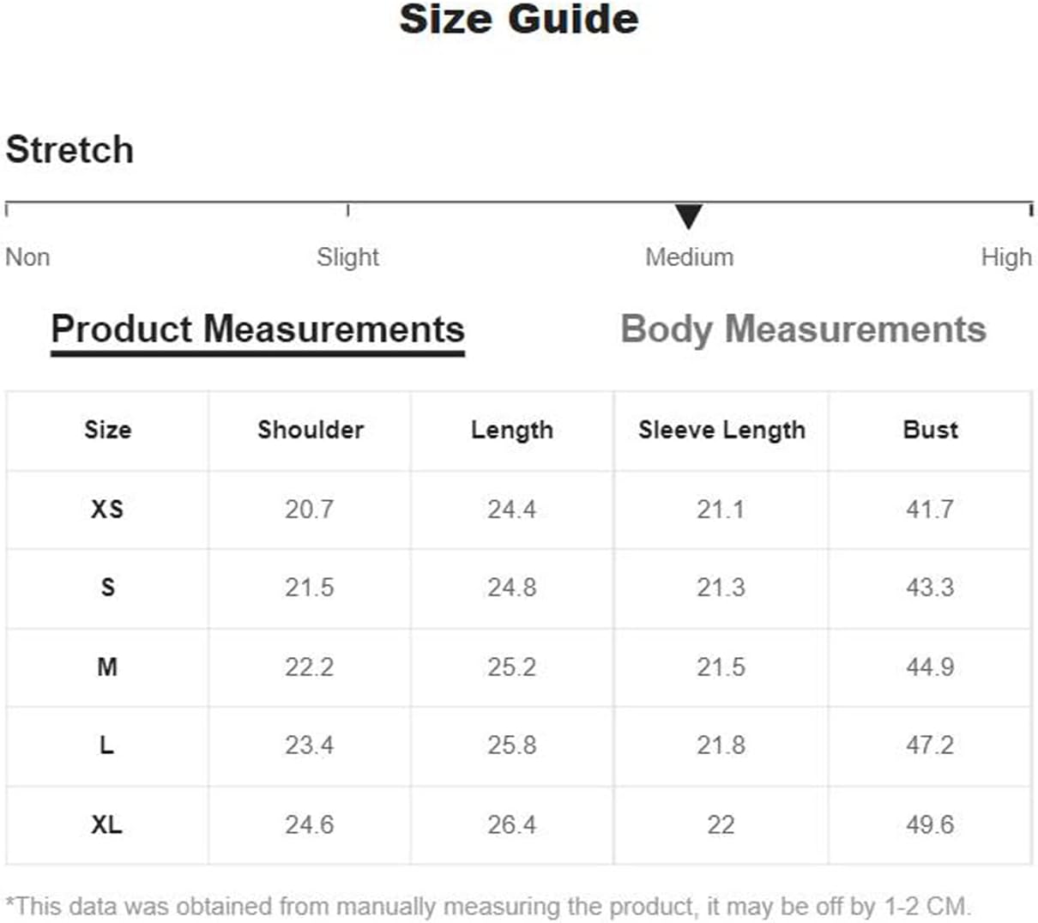Screen dimensions: 1038x923
Task: Click the Length column header
Action: (512, 431)
